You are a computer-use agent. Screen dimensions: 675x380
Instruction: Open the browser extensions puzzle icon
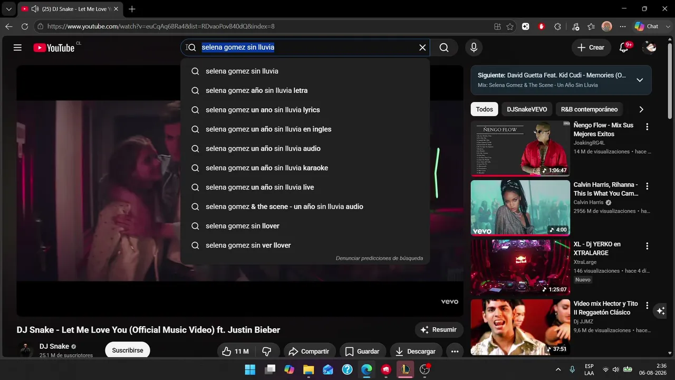tap(557, 26)
